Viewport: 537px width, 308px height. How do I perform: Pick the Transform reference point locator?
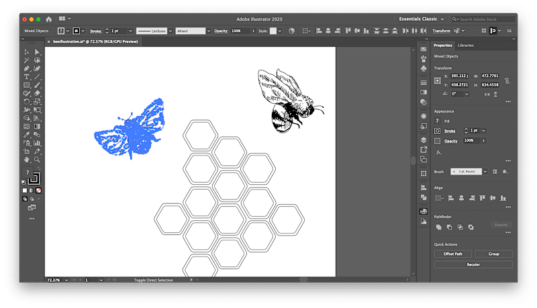click(x=438, y=80)
